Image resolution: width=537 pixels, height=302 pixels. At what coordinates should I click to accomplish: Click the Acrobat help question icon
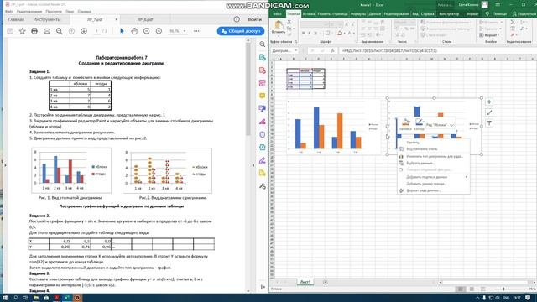click(237, 19)
